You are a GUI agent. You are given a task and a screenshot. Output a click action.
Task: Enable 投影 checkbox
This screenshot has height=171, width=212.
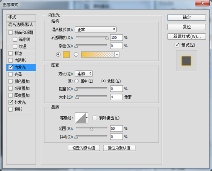10,109
